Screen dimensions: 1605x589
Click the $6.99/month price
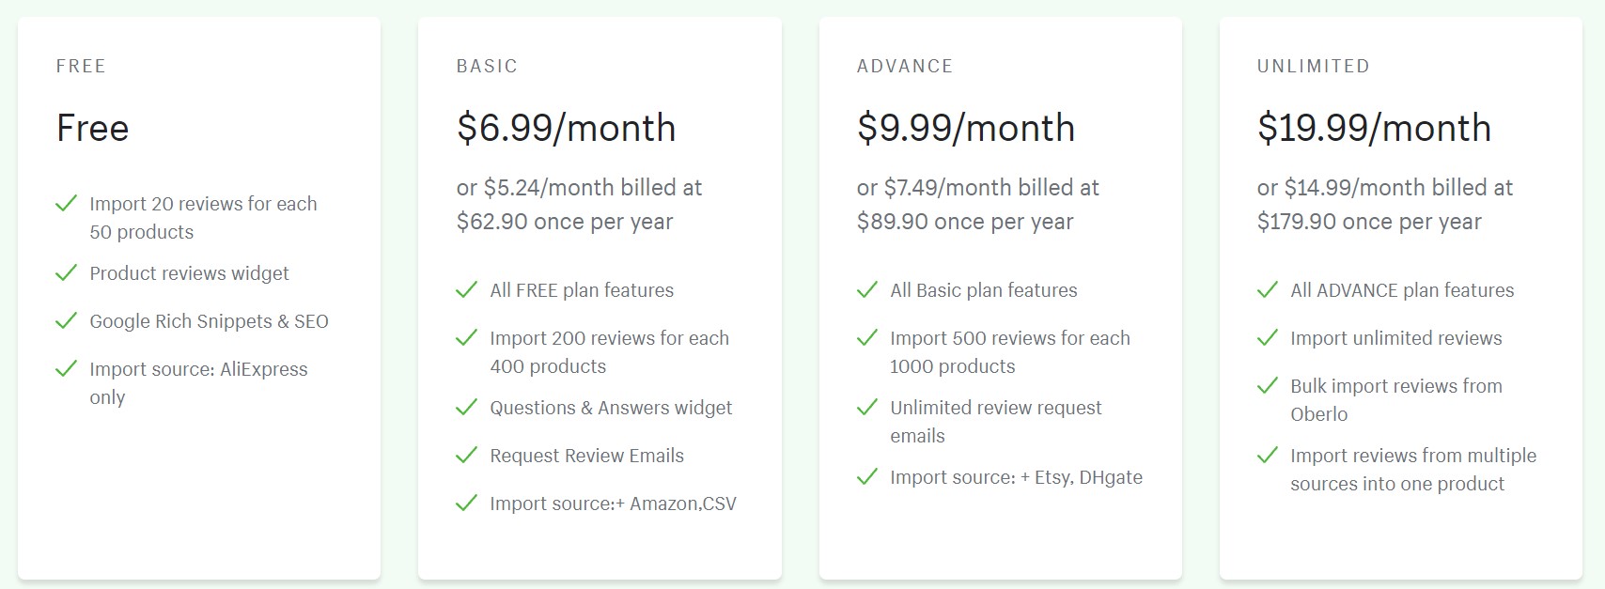pyautogui.click(x=567, y=128)
